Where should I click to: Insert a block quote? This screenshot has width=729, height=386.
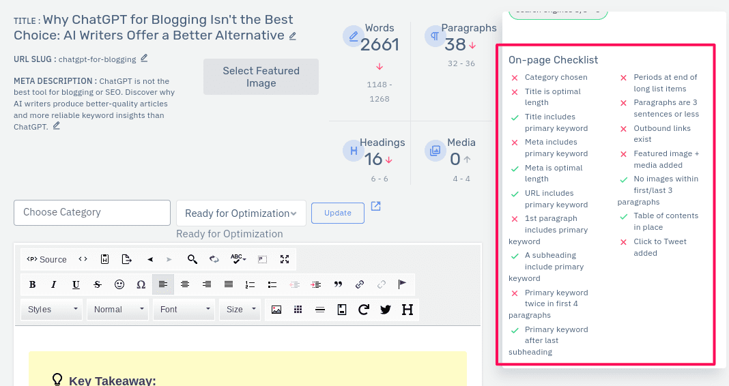[338, 284]
